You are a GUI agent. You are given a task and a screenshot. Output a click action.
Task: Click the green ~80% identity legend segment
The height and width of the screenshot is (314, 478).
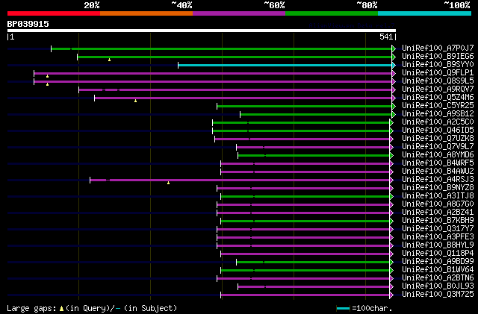pos(332,13)
